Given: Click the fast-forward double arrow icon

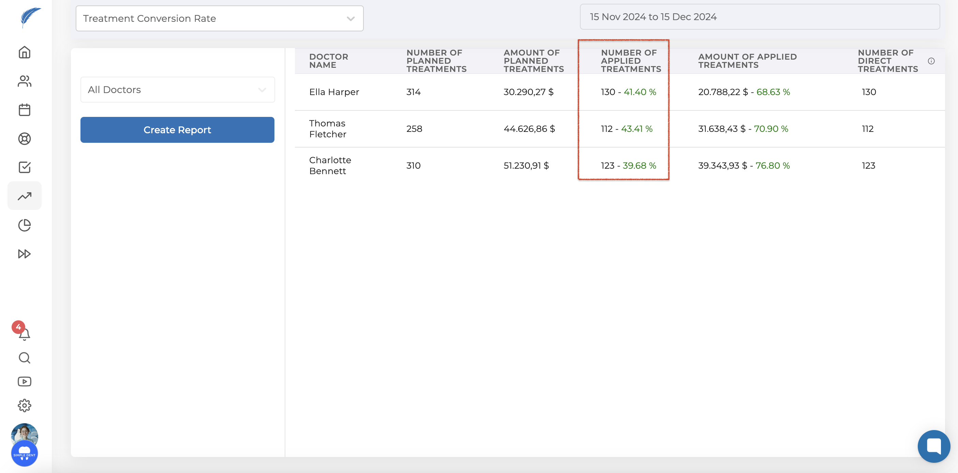Looking at the screenshot, I should (25, 254).
